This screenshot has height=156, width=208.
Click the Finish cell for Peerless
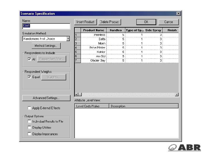click(x=171, y=35)
